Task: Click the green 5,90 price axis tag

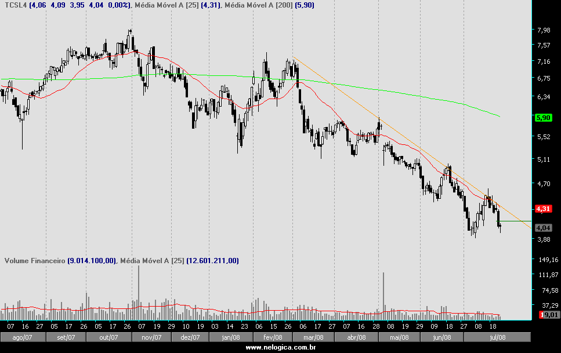Action: tap(544, 118)
